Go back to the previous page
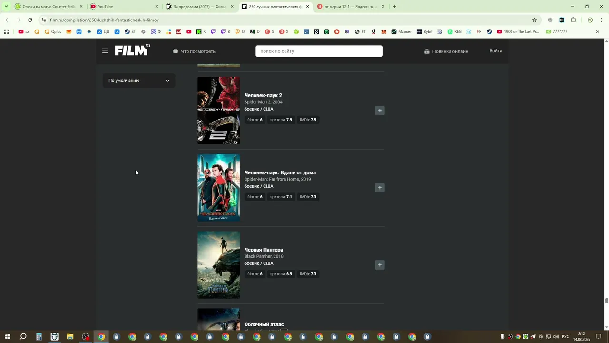Screen dimensions: 609x343 click(7, 20)
